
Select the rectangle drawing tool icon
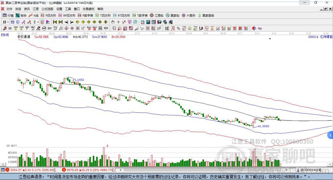coord(114,28)
